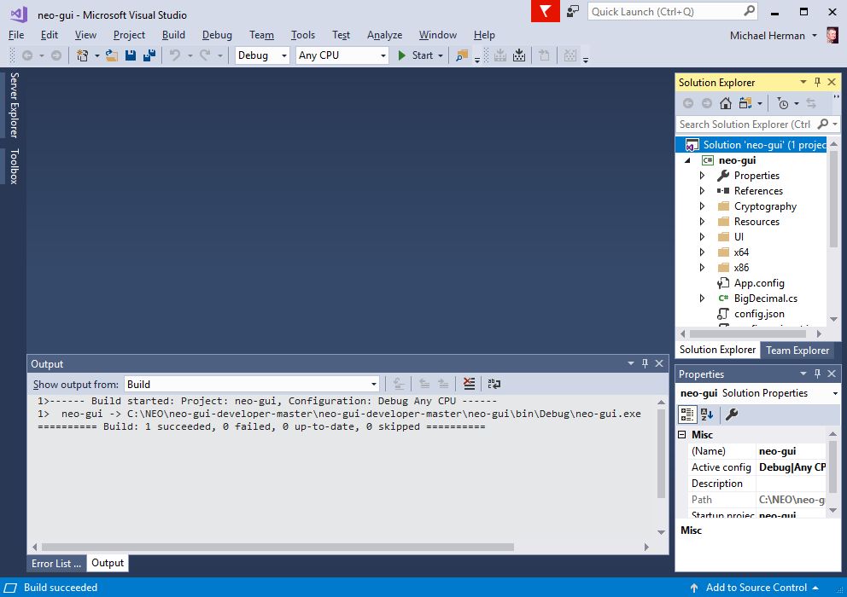Viewport: 847px width, 597px height.
Task: Click the Search Solution Explorer field
Action: (745, 125)
